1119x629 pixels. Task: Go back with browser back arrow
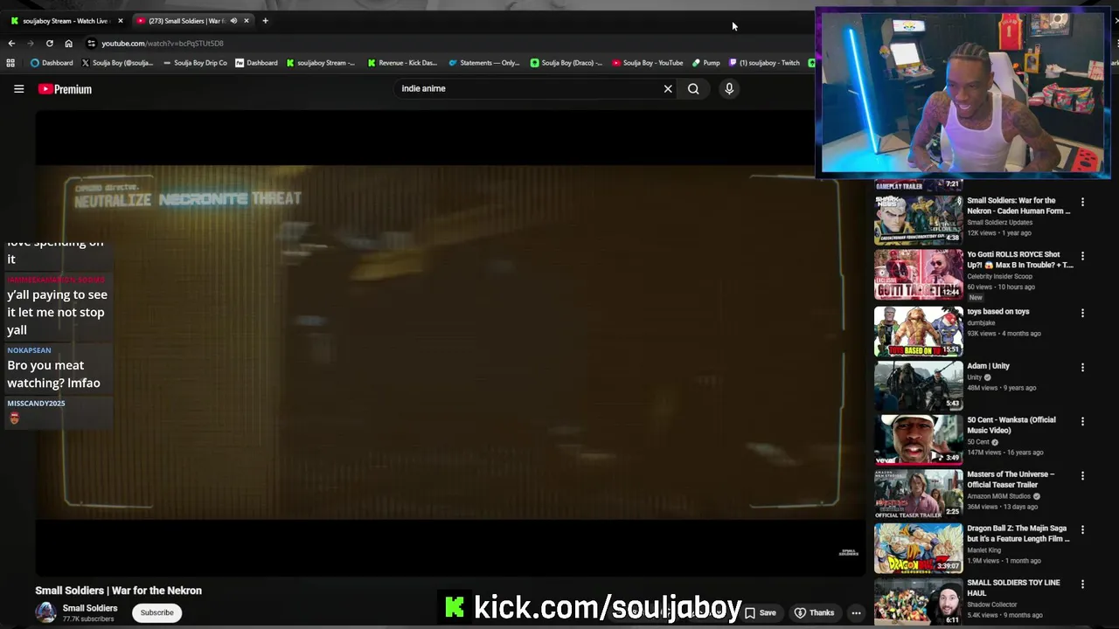pos(11,43)
